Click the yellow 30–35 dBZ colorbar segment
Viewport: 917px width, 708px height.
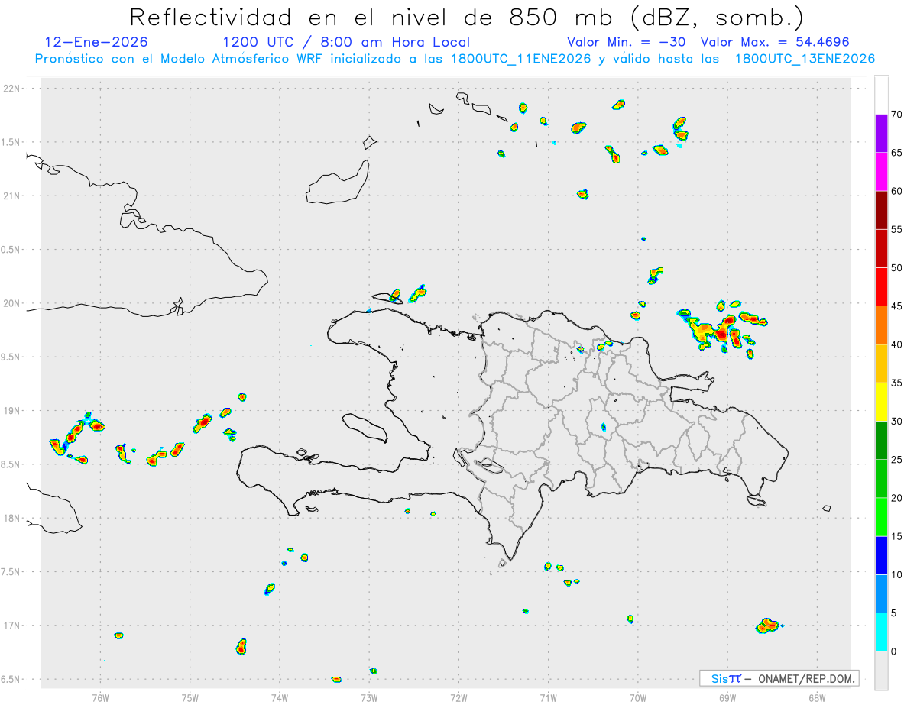pos(881,402)
